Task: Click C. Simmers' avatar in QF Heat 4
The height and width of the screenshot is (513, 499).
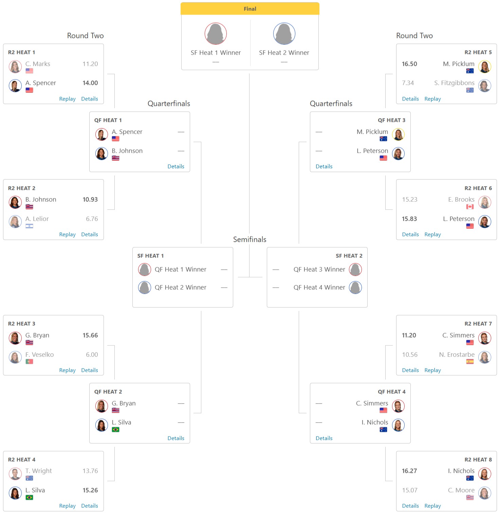Action: (398, 406)
